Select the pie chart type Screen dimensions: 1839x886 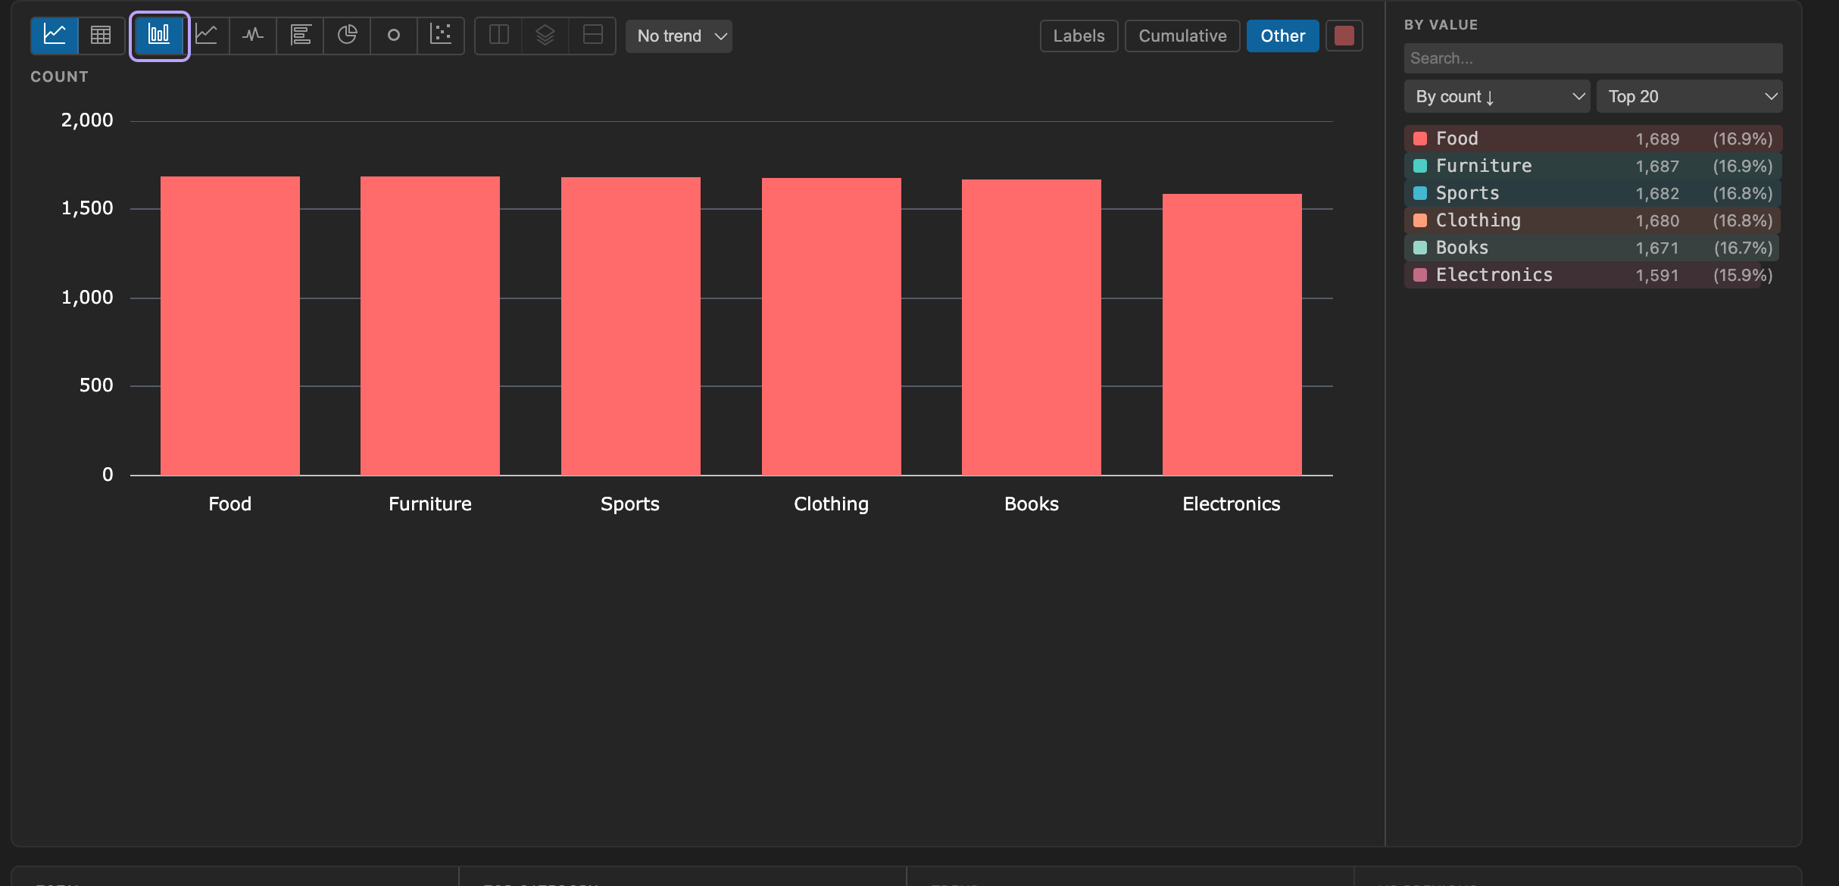(x=347, y=35)
